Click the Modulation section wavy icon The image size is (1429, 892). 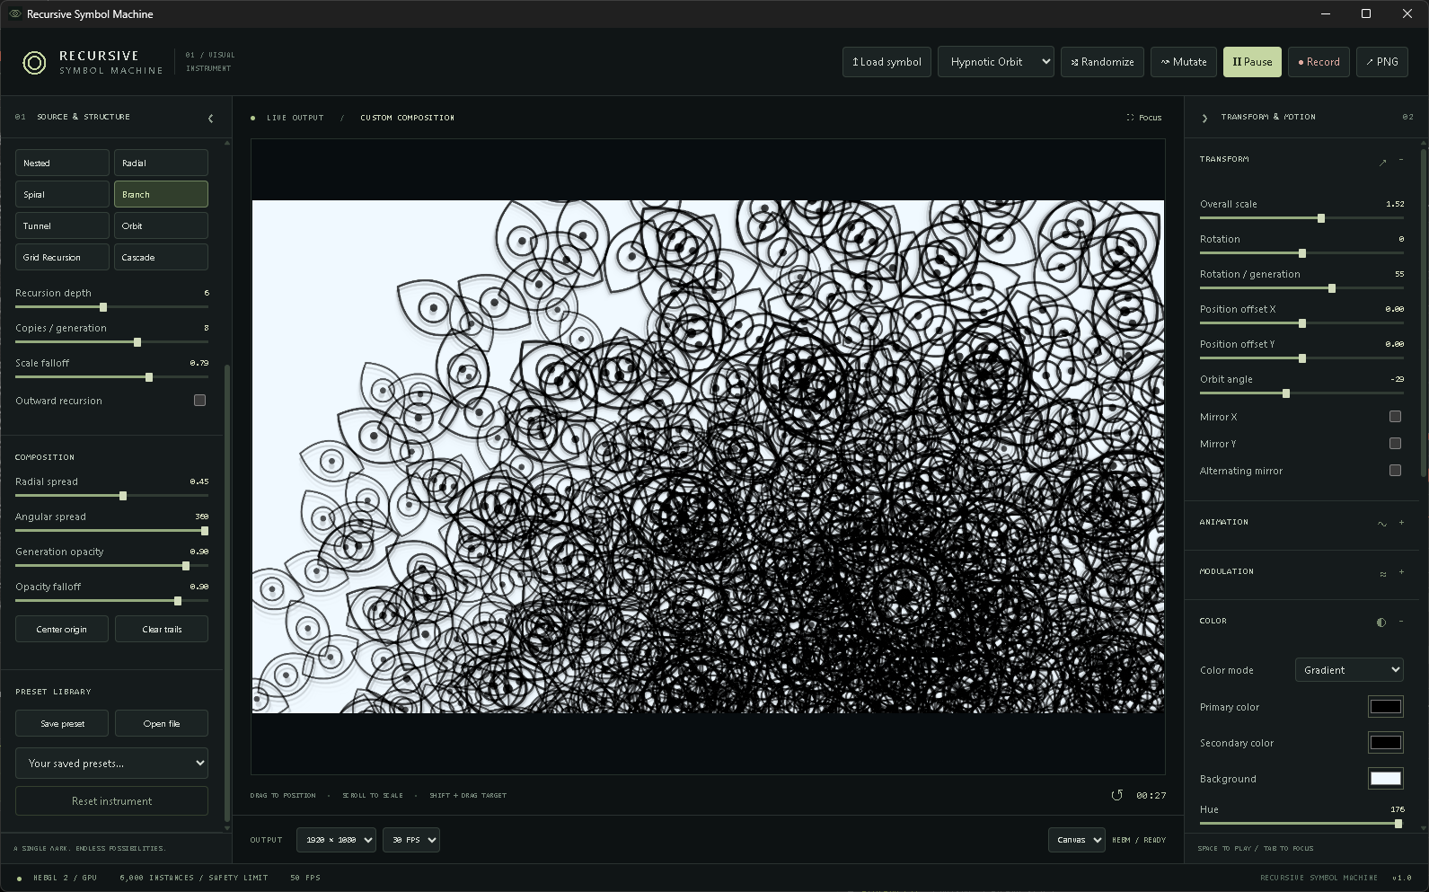tap(1382, 573)
